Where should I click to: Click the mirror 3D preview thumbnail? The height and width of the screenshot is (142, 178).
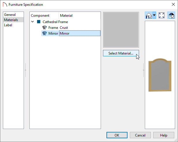point(160,75)
